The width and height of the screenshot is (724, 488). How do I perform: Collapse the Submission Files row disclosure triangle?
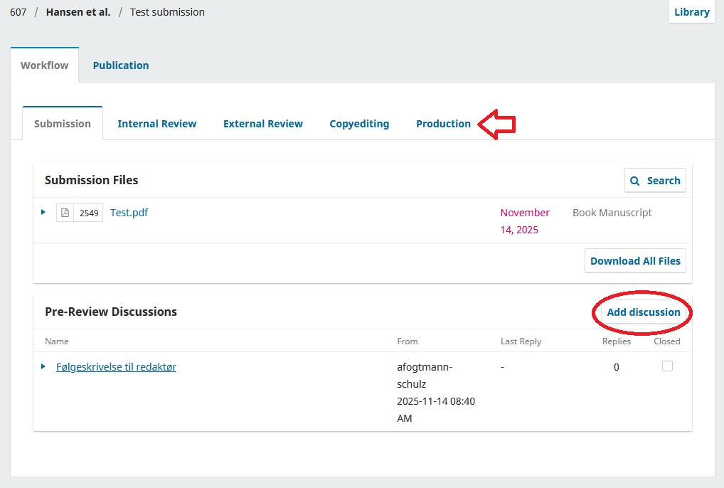[x=43, y=212]
